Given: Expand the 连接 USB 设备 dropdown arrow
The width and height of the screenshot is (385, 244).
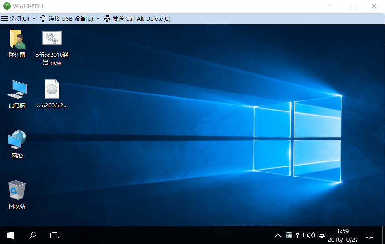Looking at the screenshot, I should (x=98, y=19).
